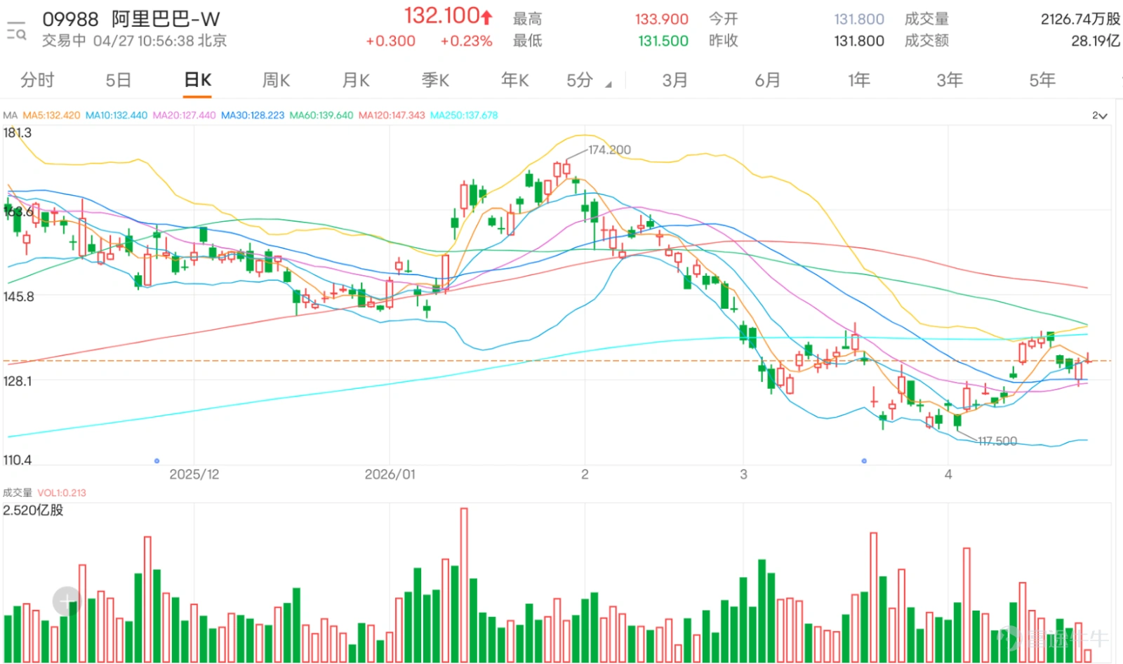This screenshot has height=664, width=1123.
Task: Click the MA5:132.420 indicator label
Action: 51,115
